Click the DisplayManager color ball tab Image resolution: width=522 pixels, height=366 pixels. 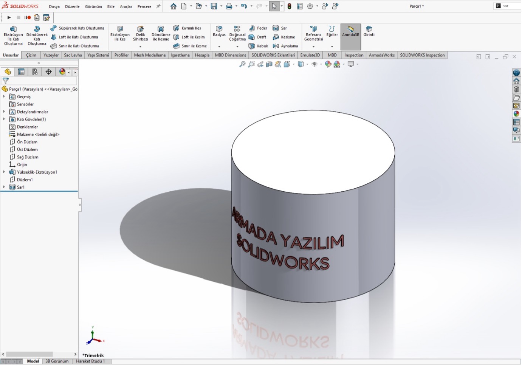coord(62,72)
